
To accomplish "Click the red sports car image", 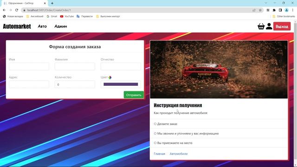I will pyautogui.click(x=219, y=70).
